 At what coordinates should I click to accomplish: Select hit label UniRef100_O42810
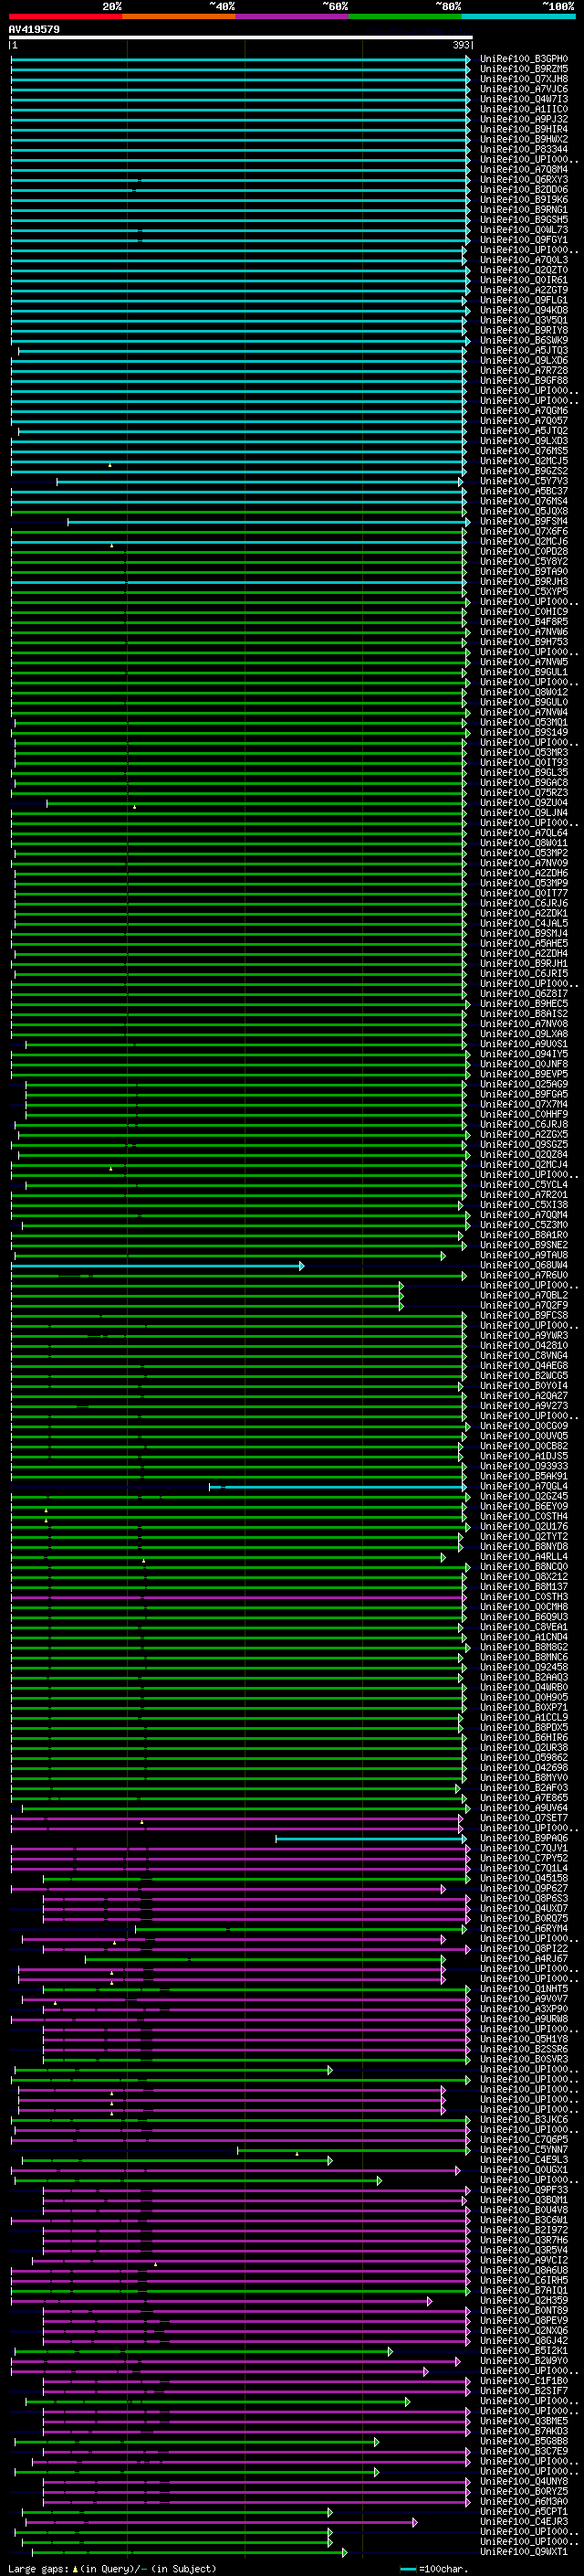pos(524,1346)
